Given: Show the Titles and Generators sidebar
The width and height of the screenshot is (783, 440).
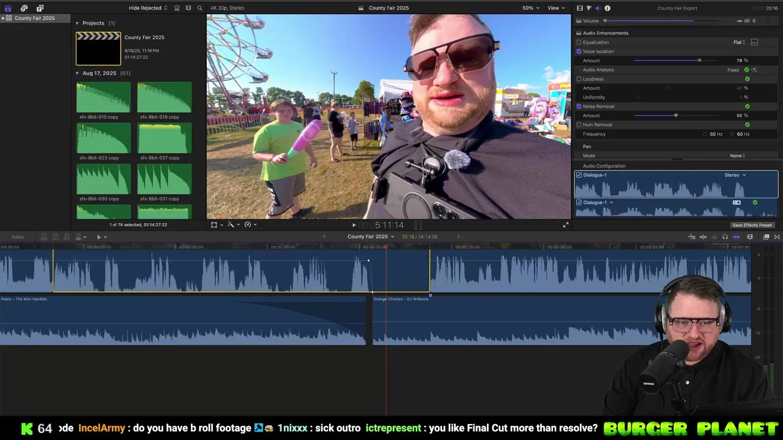Looking at the screenshot, I should pos(40,8).
